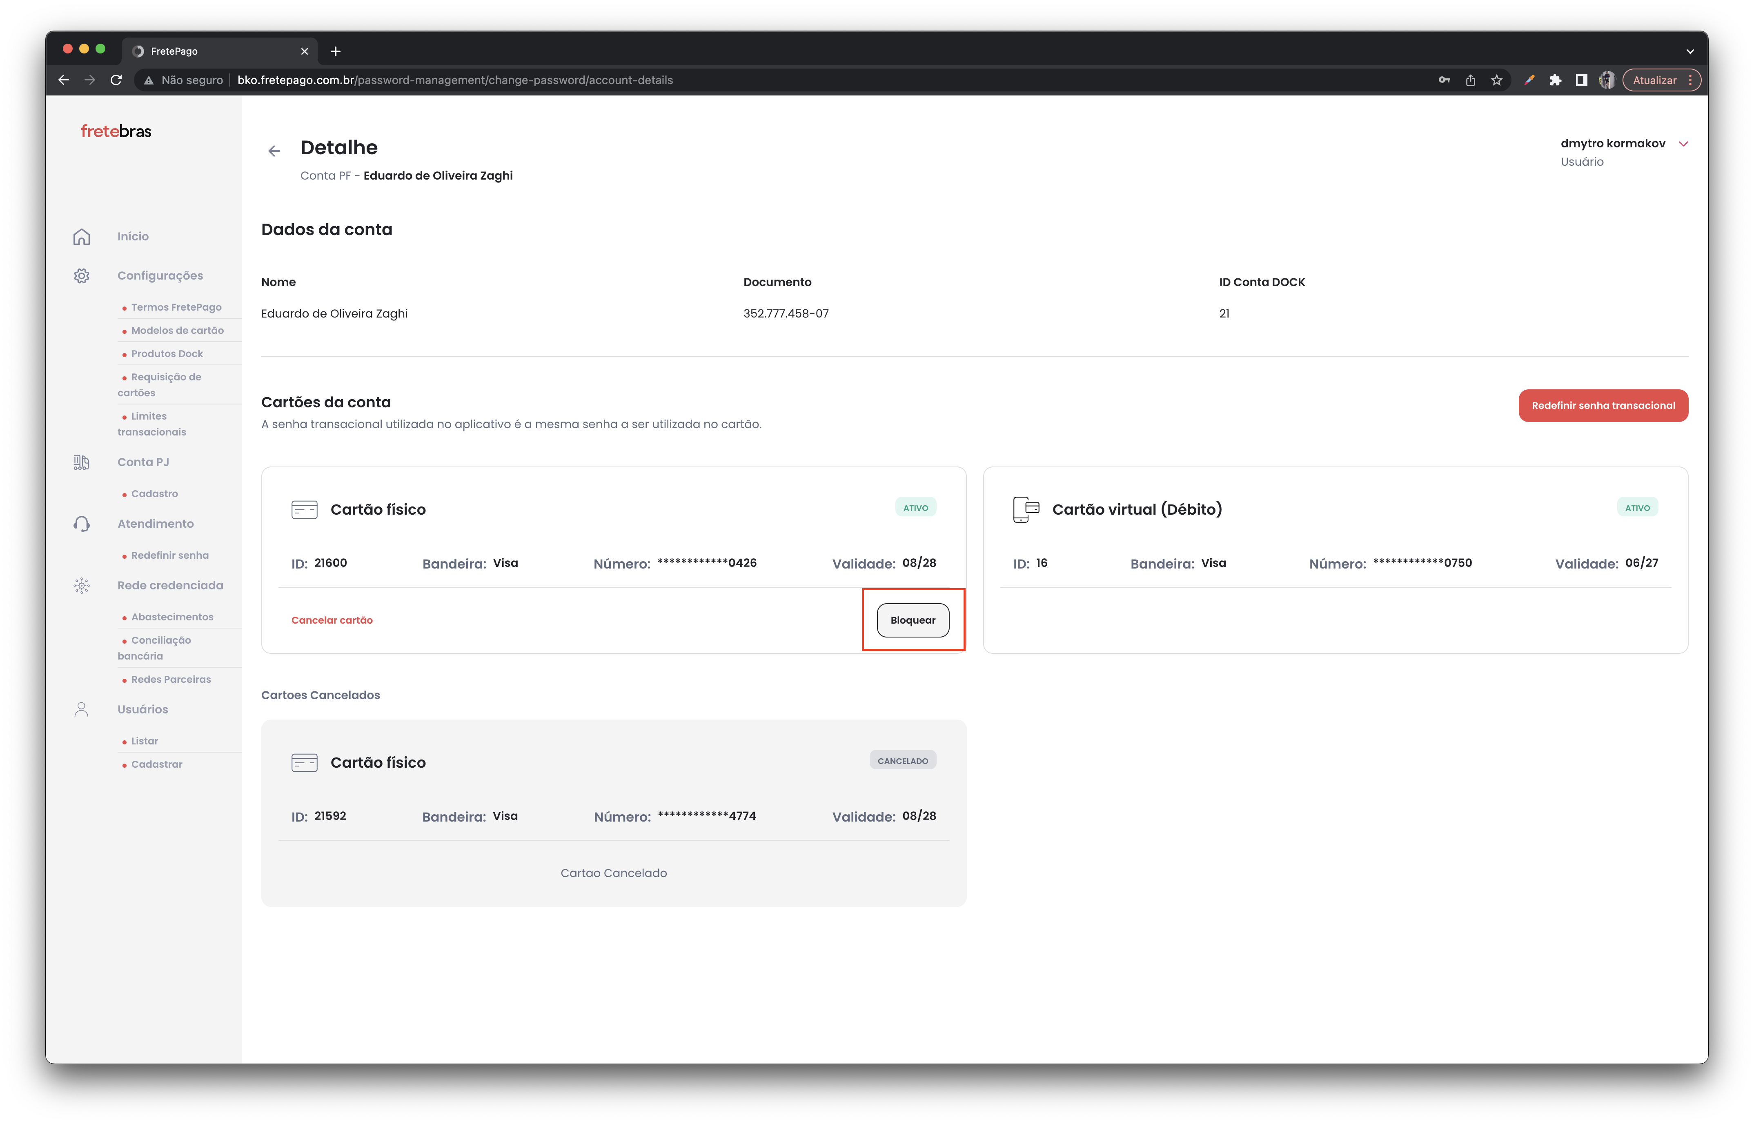The height and width of the screenshot is (1124, 1754).
Task: Click the active Cartão físico card icon
Action: pyautogui.click(x=304, y=509)
